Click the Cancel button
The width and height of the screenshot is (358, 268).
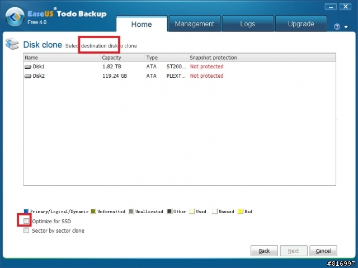pos(323,251)
